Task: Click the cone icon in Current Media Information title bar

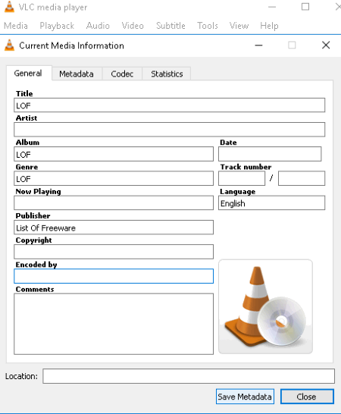Action: coord(10,45)
